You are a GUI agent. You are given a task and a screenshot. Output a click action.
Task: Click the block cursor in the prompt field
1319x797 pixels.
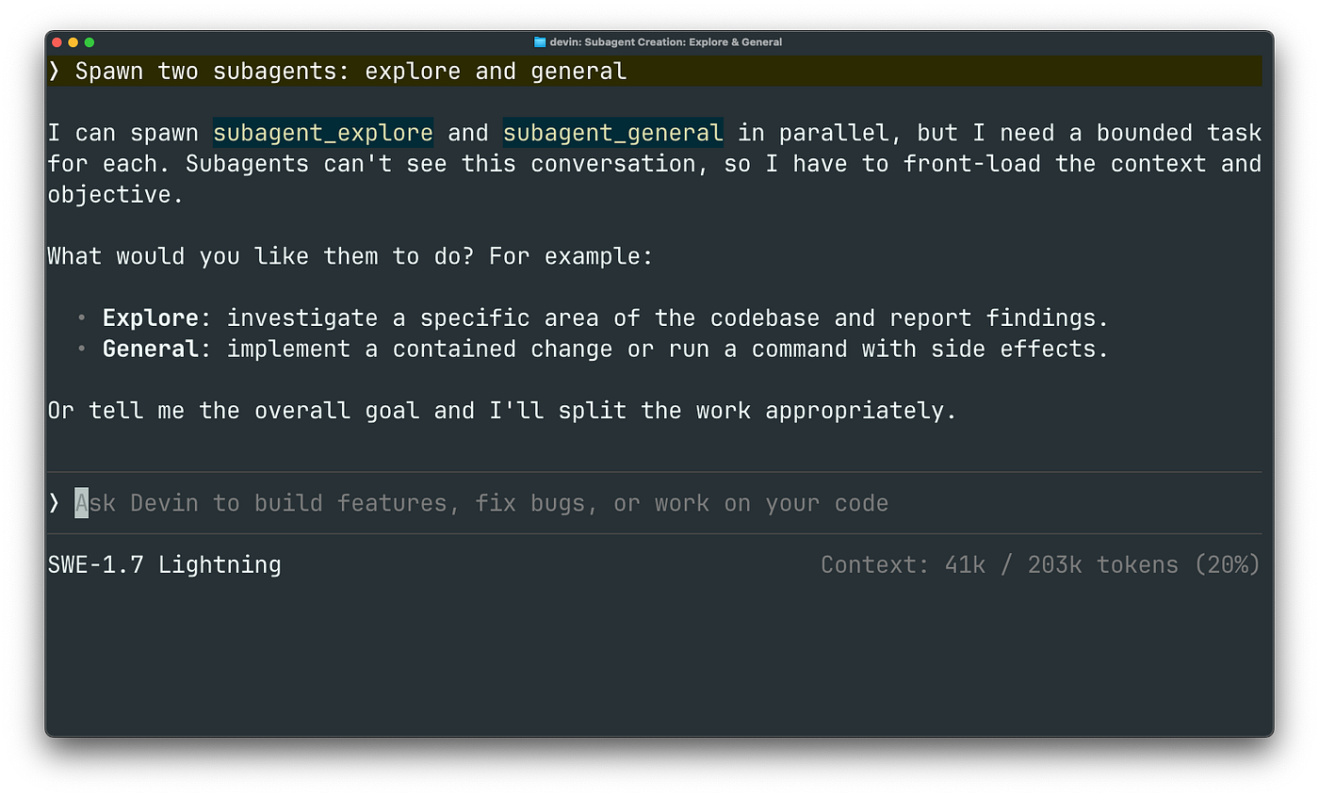coord(82,503)
